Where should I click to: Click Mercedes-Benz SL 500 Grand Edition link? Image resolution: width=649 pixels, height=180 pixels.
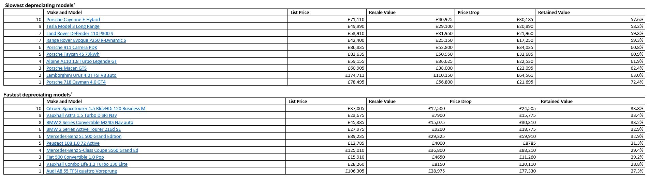point(84,137)
